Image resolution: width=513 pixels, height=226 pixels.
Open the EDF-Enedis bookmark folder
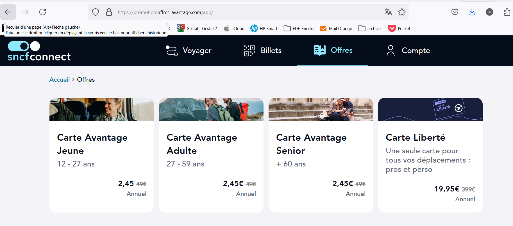coord(299,28)
